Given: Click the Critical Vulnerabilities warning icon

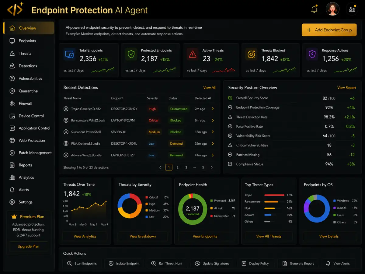Looking at the screenshot, I should (230, 145).
